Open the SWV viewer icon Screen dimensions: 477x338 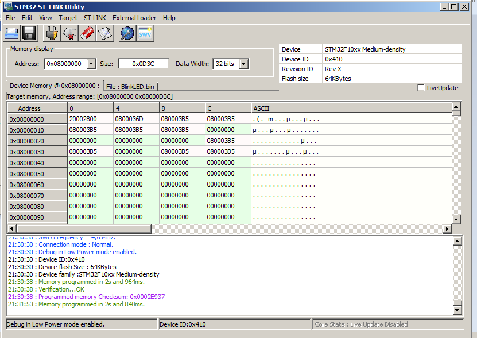point(145,33)
